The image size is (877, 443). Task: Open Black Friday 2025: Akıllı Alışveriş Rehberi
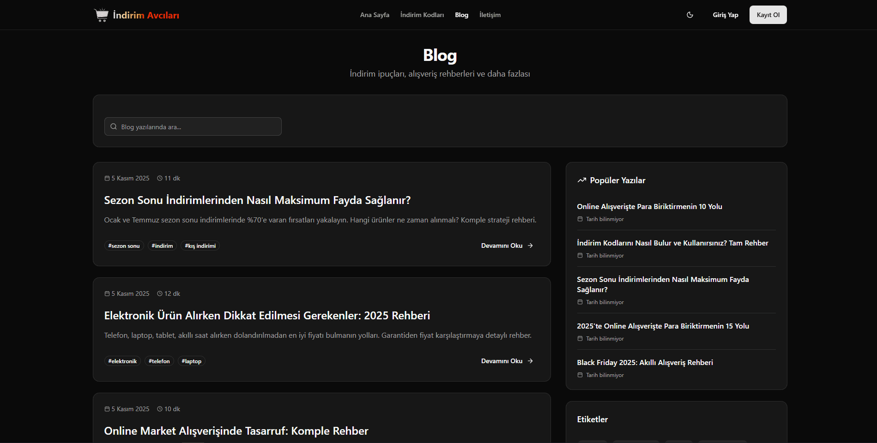pyautogui.click(x=645, y=362)
